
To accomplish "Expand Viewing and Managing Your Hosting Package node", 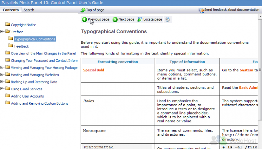I will (2, 67).
